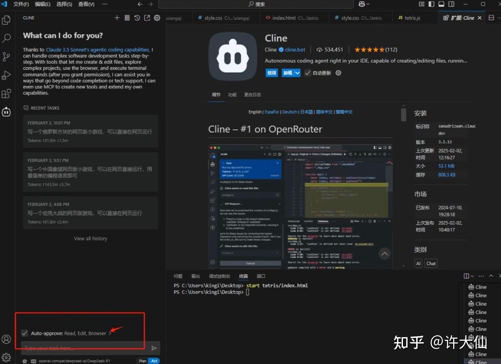The height and width of the screenshot is (364, 501).
Task: Enable the 自动更新 checkbox
Action: [x=307, y=72]
